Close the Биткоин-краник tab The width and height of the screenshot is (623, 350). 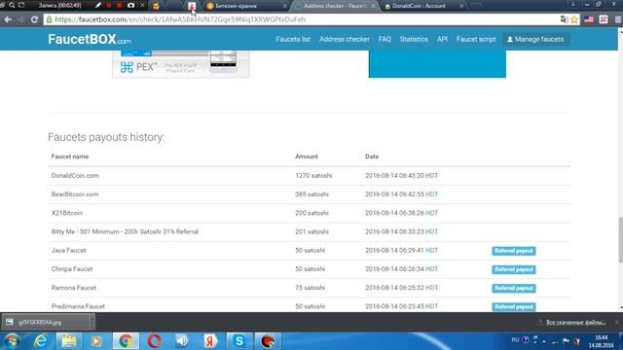[284, 6]
